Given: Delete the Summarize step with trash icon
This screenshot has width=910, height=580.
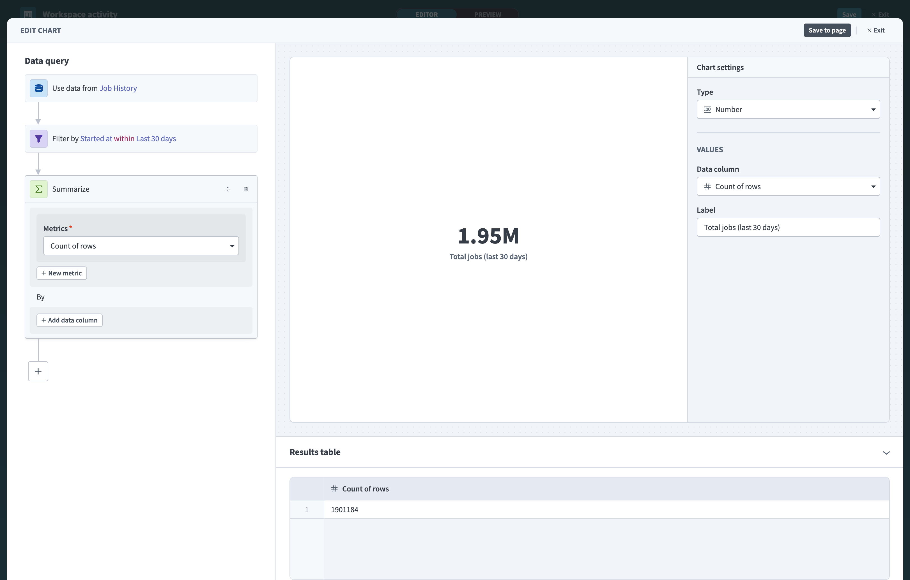Looking at the screenshot, I should tap(246, 189).
